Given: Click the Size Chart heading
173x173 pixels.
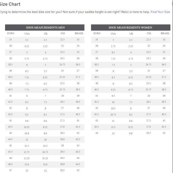Looking at the screenshot, I should tap(10, 4).
